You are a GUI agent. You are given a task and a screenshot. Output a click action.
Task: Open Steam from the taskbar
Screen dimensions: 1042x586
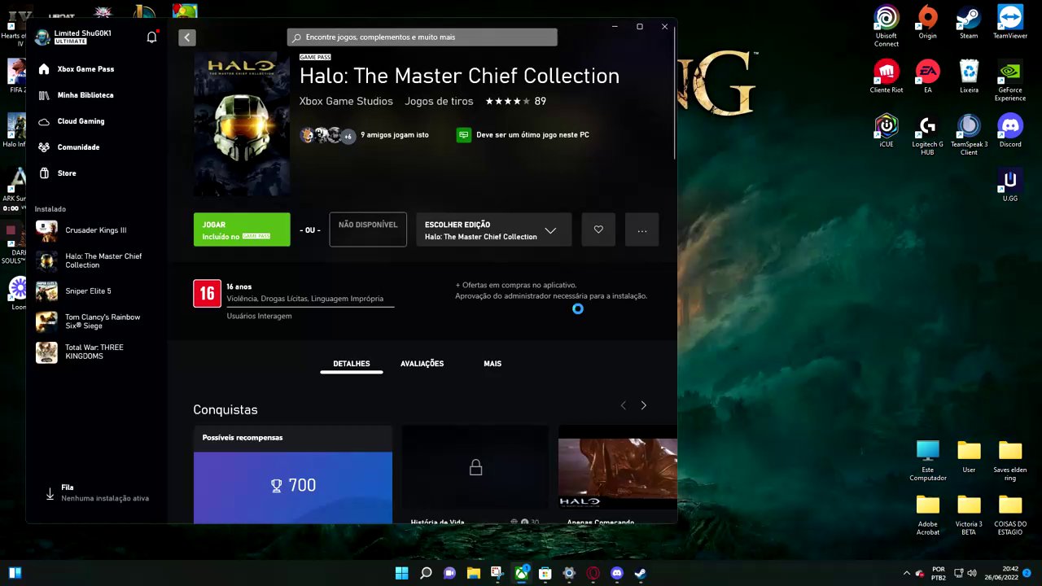click(x=641, y=573)
